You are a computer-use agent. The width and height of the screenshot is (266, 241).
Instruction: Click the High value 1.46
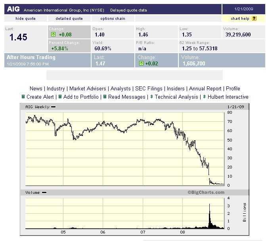point(143,34)
